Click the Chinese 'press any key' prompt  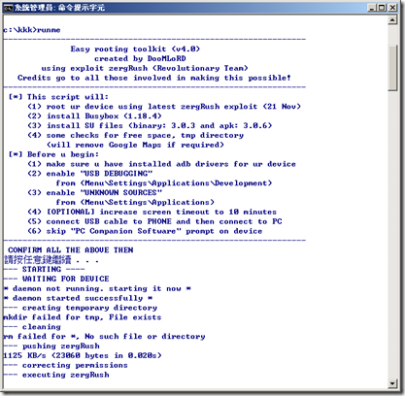point(51,260)
